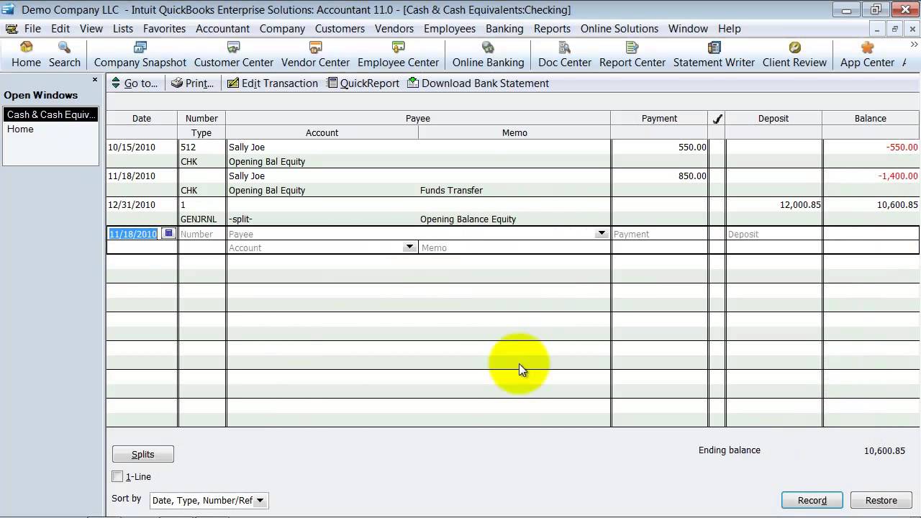921x518 pixels.
Task: Click the Funds Transfer memo
Action: (451, 190)
